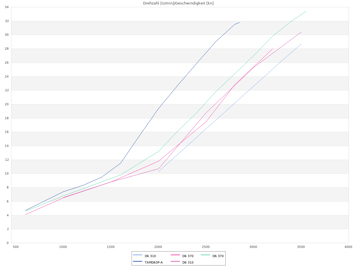Select the green D6 370 legend label
The width and height of the screenshot is (357, 268).
pos(218,256)
